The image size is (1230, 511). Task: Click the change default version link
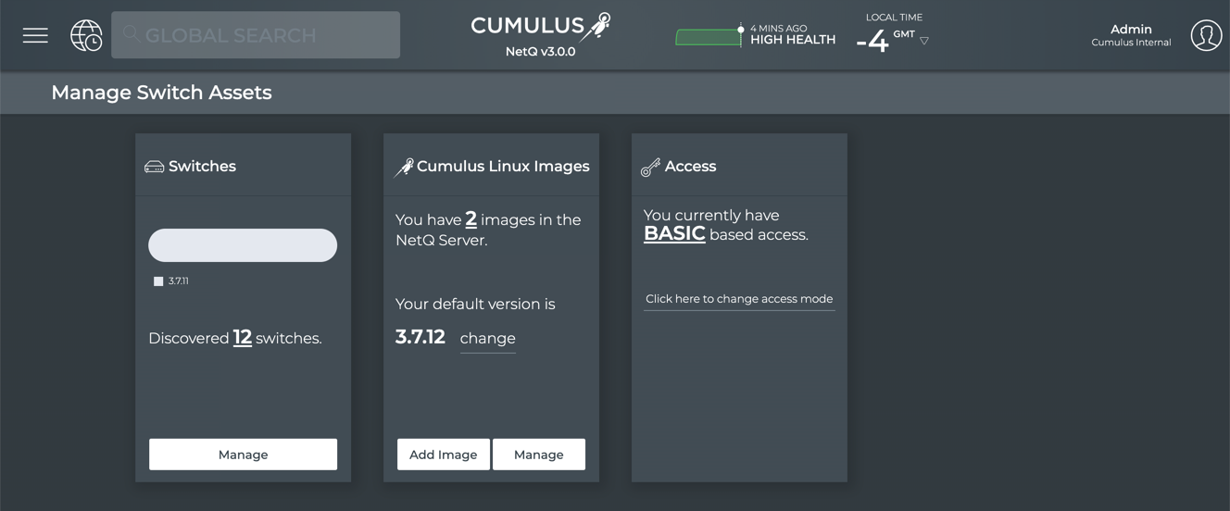(x=487, y=339)
